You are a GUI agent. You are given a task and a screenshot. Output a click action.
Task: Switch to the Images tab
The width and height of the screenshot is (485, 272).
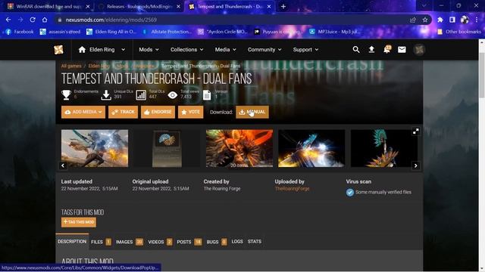point(130,242)
